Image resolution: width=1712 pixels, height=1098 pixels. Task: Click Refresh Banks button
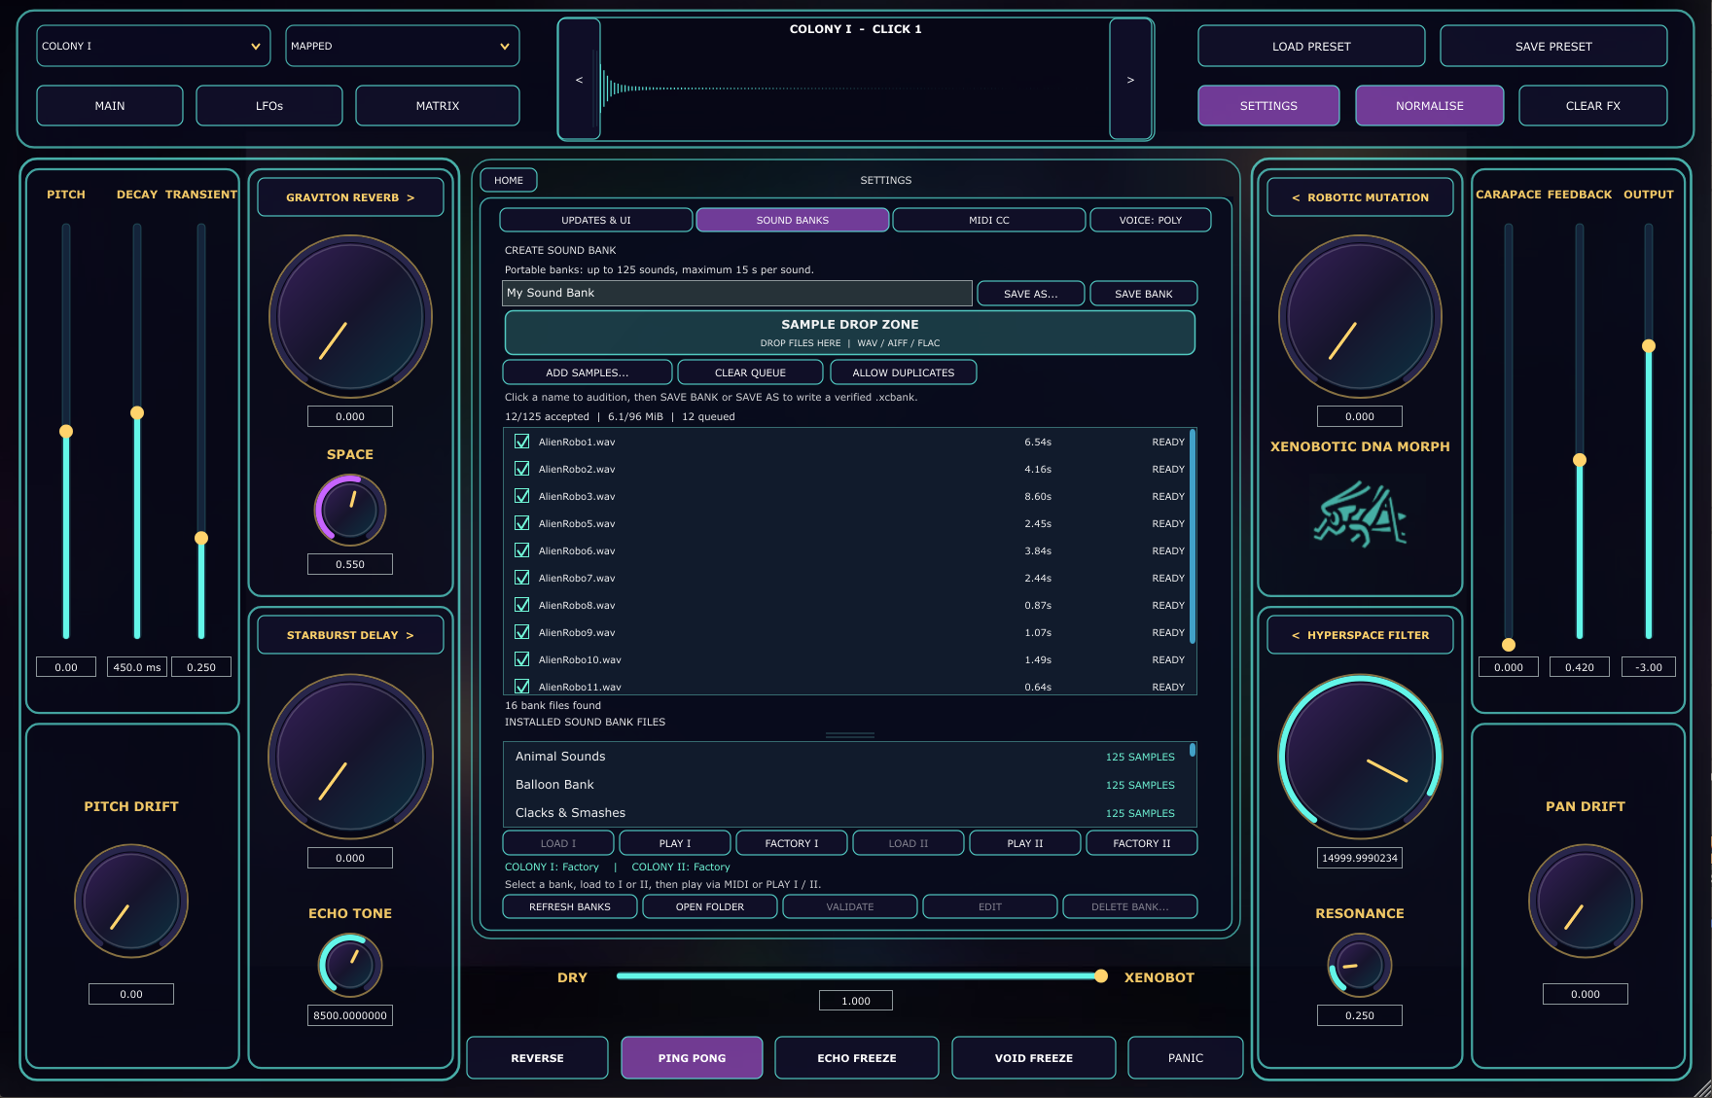pyautogui.click(x=570, y=906)
